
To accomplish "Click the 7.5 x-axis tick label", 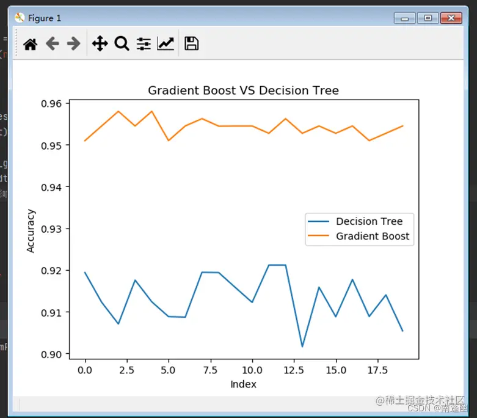I will (210, 370).
